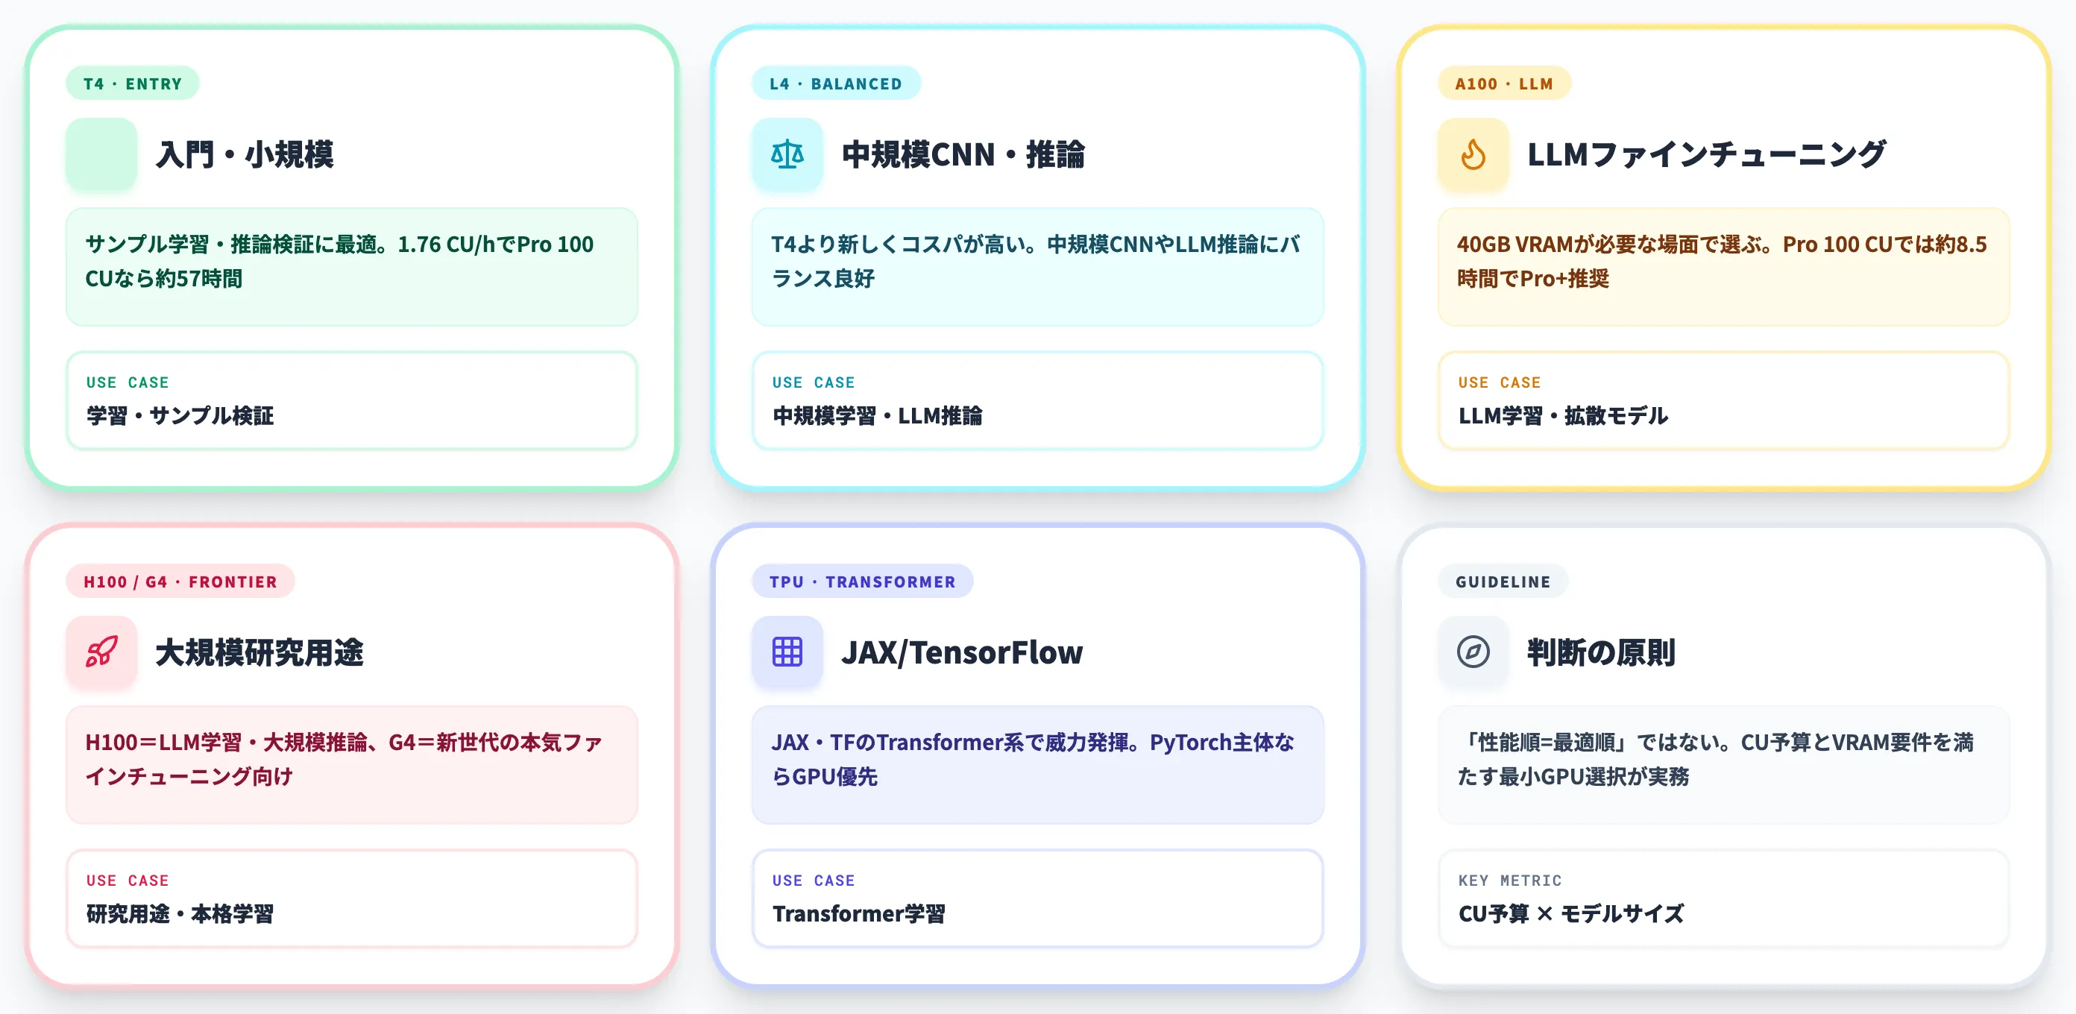Click the heading 大規模研究用途
This screenshot has width=2076, height=1014.
(x=259, y=652)
